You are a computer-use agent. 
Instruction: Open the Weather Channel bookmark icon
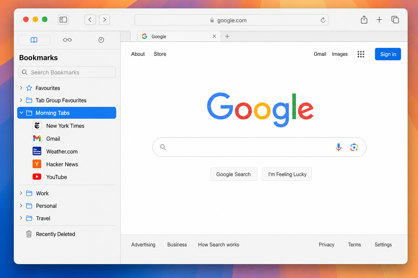click(x=37, y=151)
